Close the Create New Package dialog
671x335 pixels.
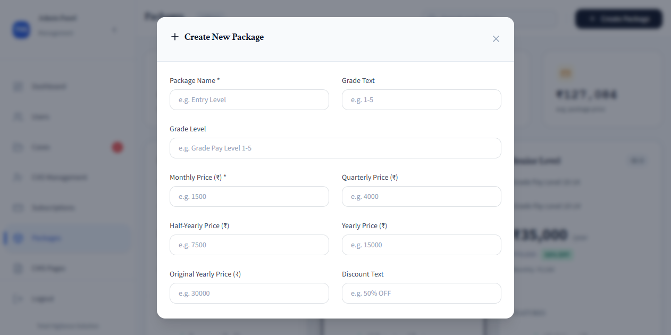click(x=496, y=39)
